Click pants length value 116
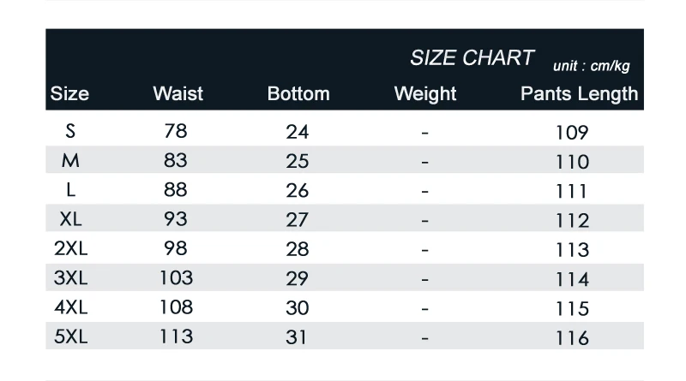The image size is (686, 381). (x=572, y=338)
